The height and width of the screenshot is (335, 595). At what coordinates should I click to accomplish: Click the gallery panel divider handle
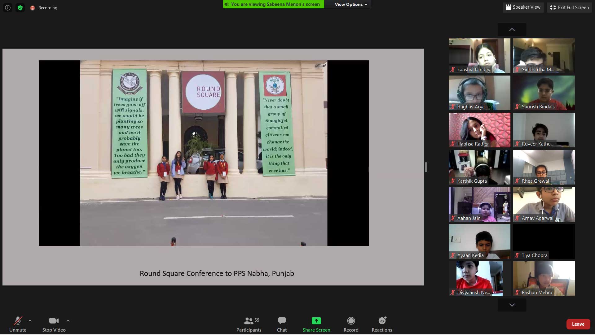426,167
